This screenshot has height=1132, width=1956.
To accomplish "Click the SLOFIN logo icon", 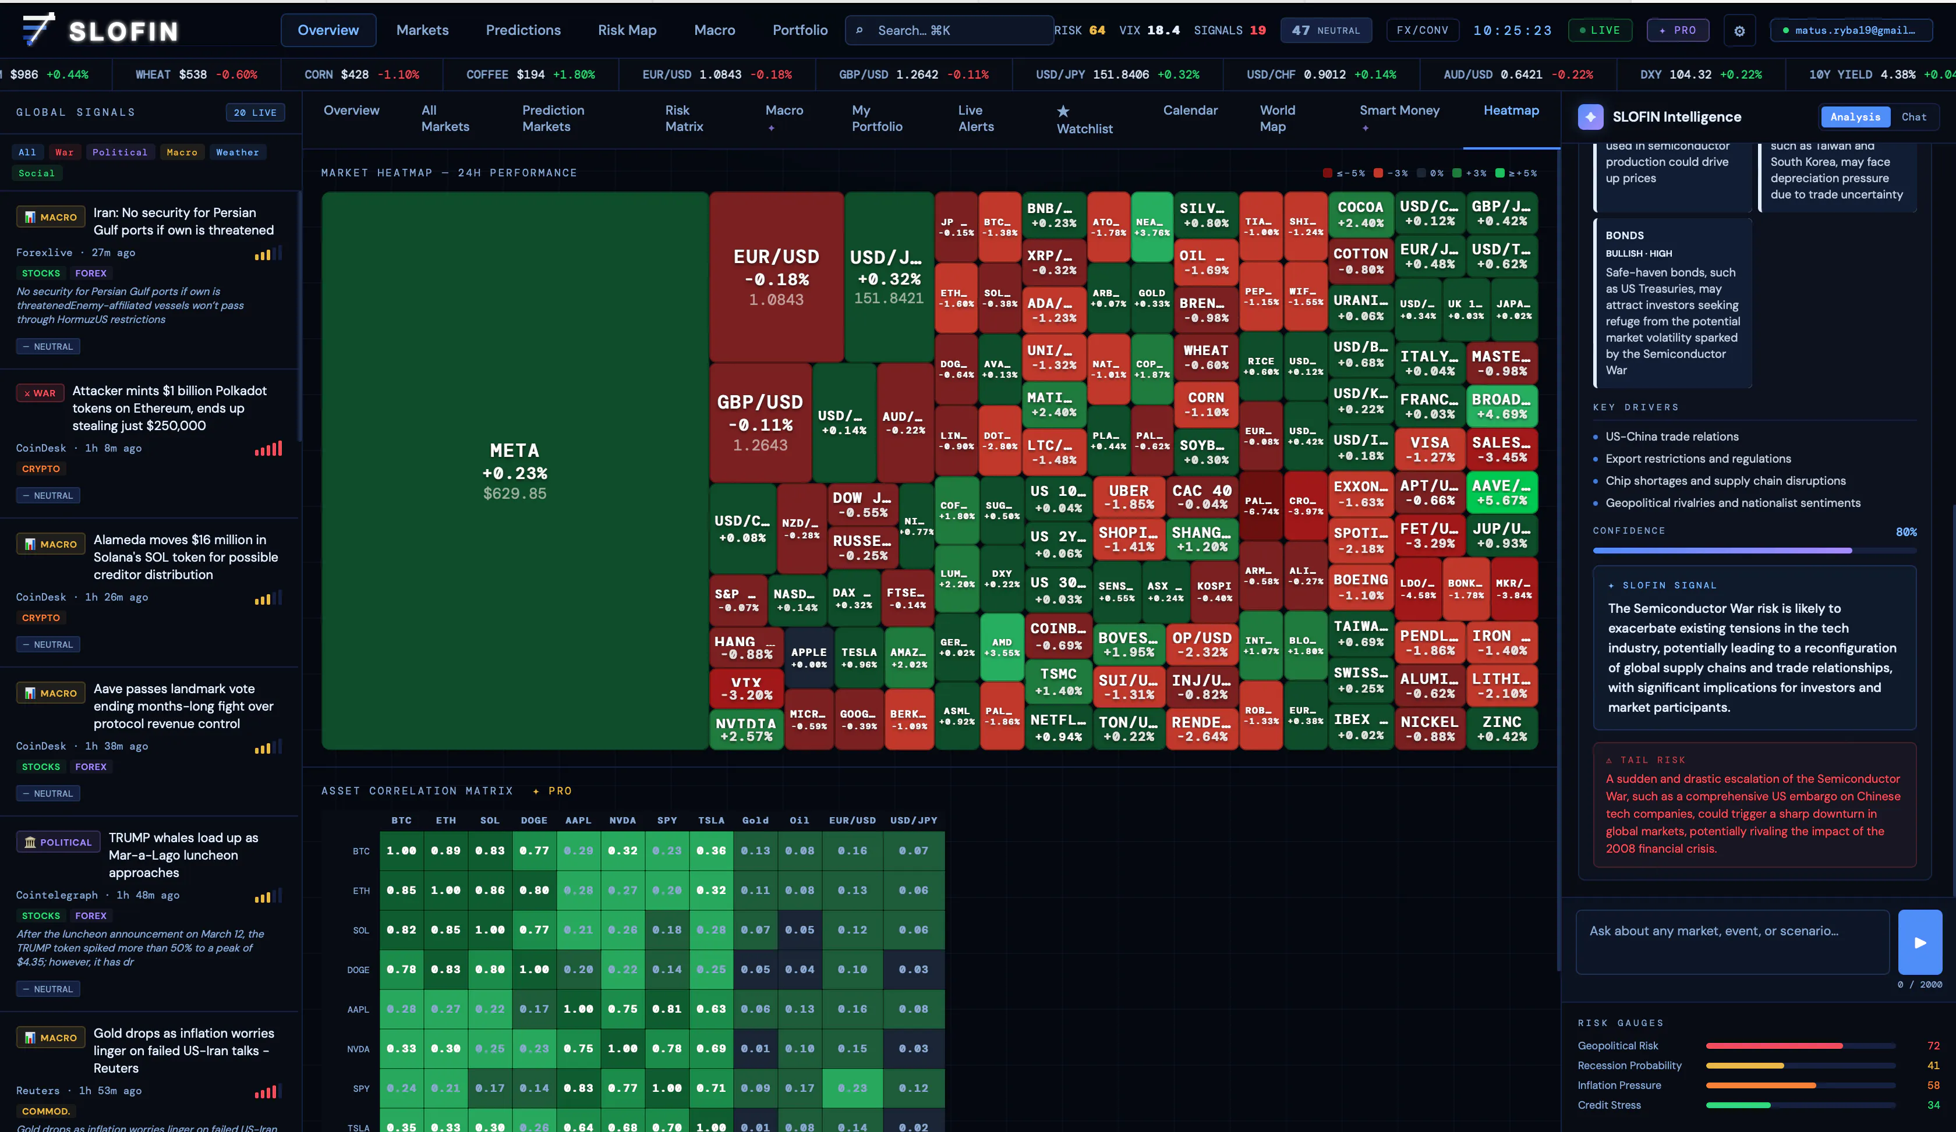I will tap(38, 30).
